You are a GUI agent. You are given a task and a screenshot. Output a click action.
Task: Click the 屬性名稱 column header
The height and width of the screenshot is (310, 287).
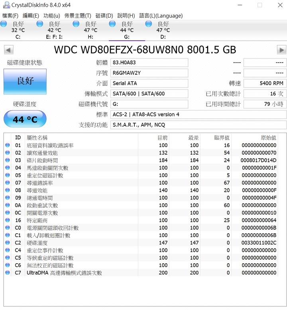pos(81,137)
